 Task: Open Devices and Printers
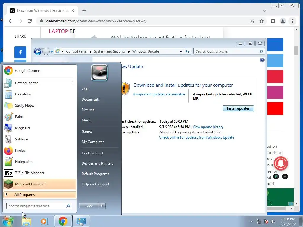pyautogui.click(x=97, y=163)
